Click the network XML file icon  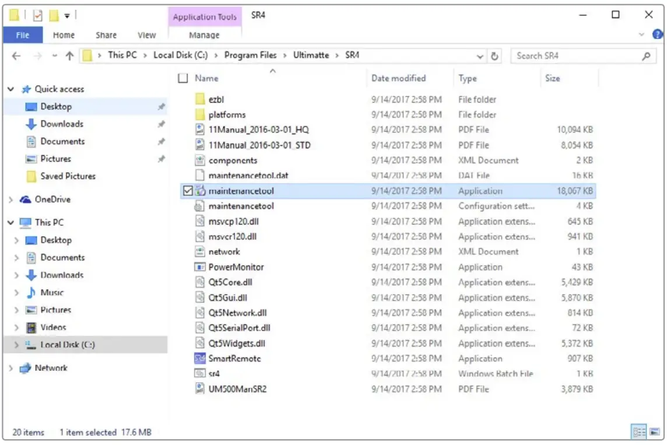200,251
